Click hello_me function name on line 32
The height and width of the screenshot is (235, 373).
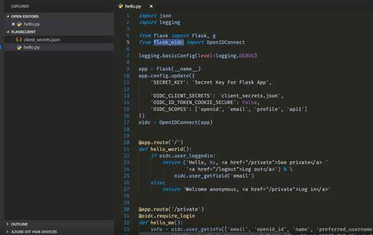pyautogui.click(x=162, y=223)
